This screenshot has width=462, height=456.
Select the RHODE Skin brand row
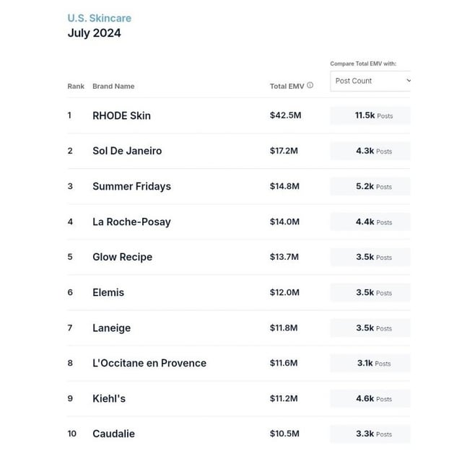coord(121,115)
